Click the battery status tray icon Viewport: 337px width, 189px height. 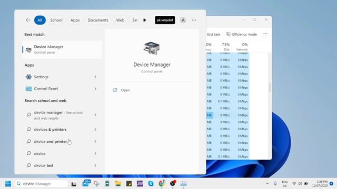click(306, 184)
